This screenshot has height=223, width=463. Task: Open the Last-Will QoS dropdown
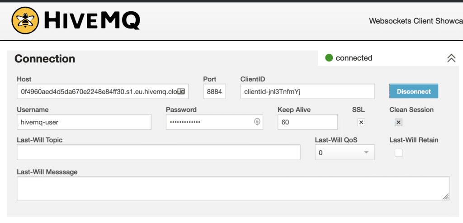[x=345, y=152]
